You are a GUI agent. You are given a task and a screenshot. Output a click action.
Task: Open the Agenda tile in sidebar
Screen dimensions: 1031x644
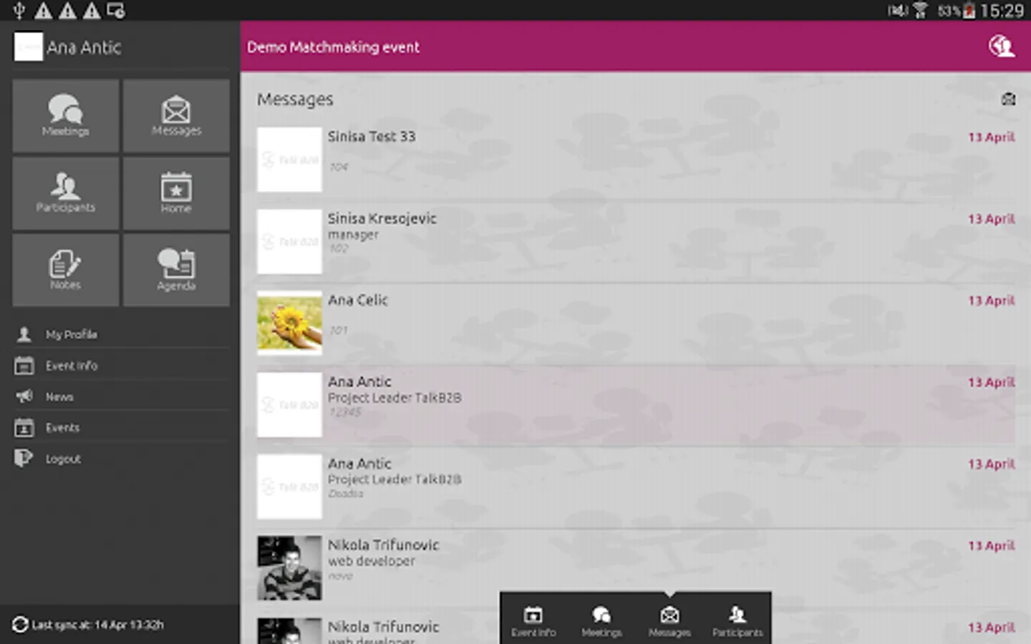(x=176, y=270)
